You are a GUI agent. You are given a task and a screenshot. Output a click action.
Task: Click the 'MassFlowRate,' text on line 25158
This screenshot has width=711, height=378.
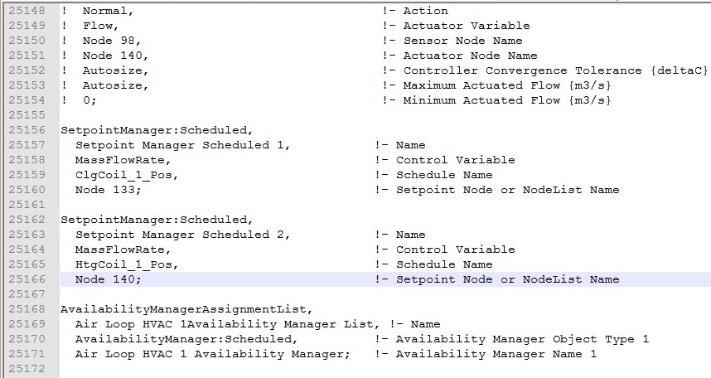click(x=123, y=160)
